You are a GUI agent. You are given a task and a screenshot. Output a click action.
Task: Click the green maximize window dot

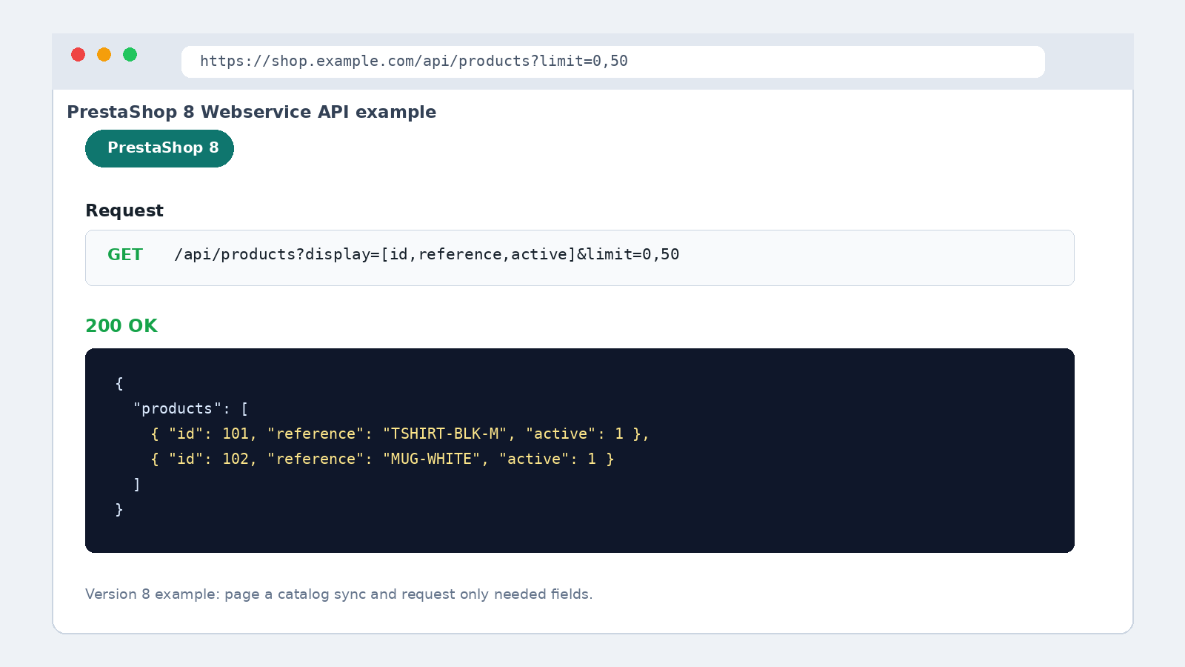(x=130, y=54)
